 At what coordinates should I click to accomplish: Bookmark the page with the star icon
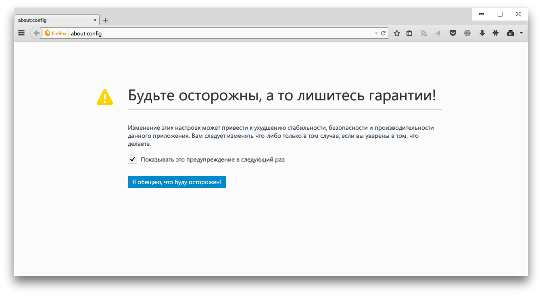[x=396, y=33]
